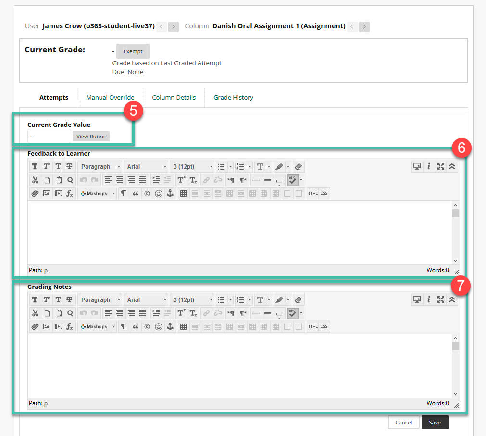The height and width of the screenshot is (436, 486).
Task: Click help info icon in Grading Notes editor
Action: [429, 300]
